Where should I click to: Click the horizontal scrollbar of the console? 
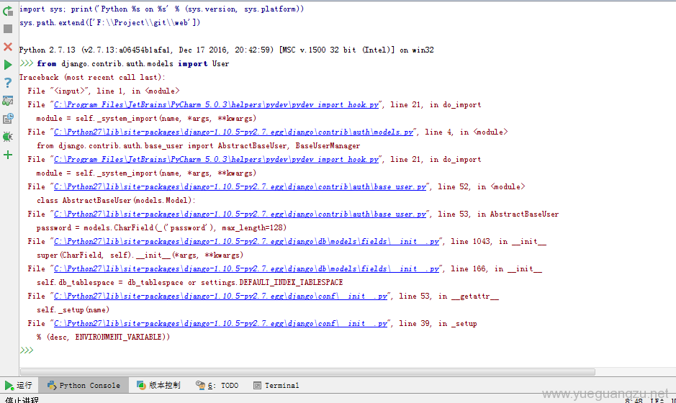point(308,372)
